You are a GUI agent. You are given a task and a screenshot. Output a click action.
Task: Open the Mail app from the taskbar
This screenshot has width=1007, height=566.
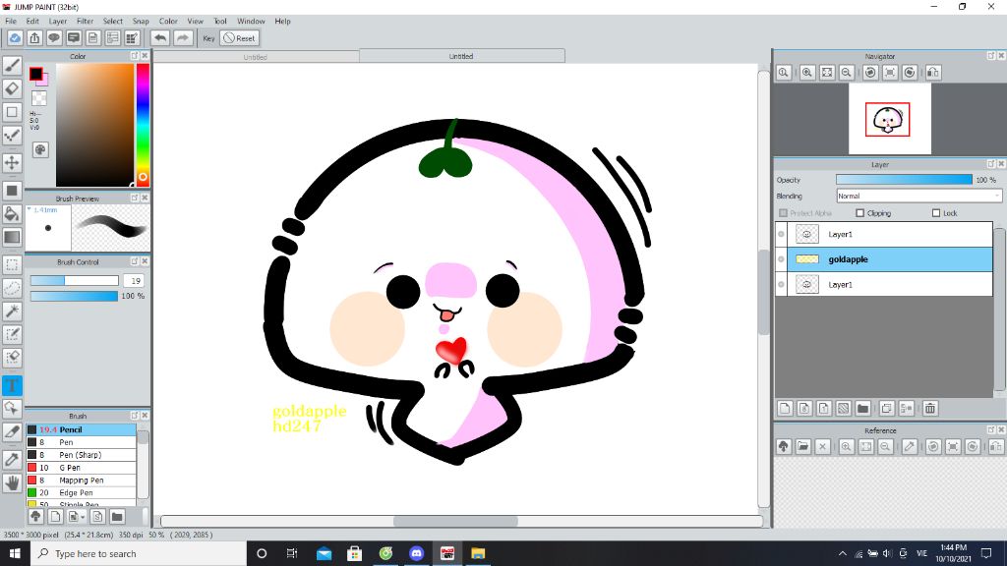pyautogui.click(x=324, y=553)
